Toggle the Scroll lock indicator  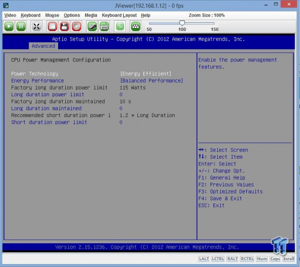(288, 259)
